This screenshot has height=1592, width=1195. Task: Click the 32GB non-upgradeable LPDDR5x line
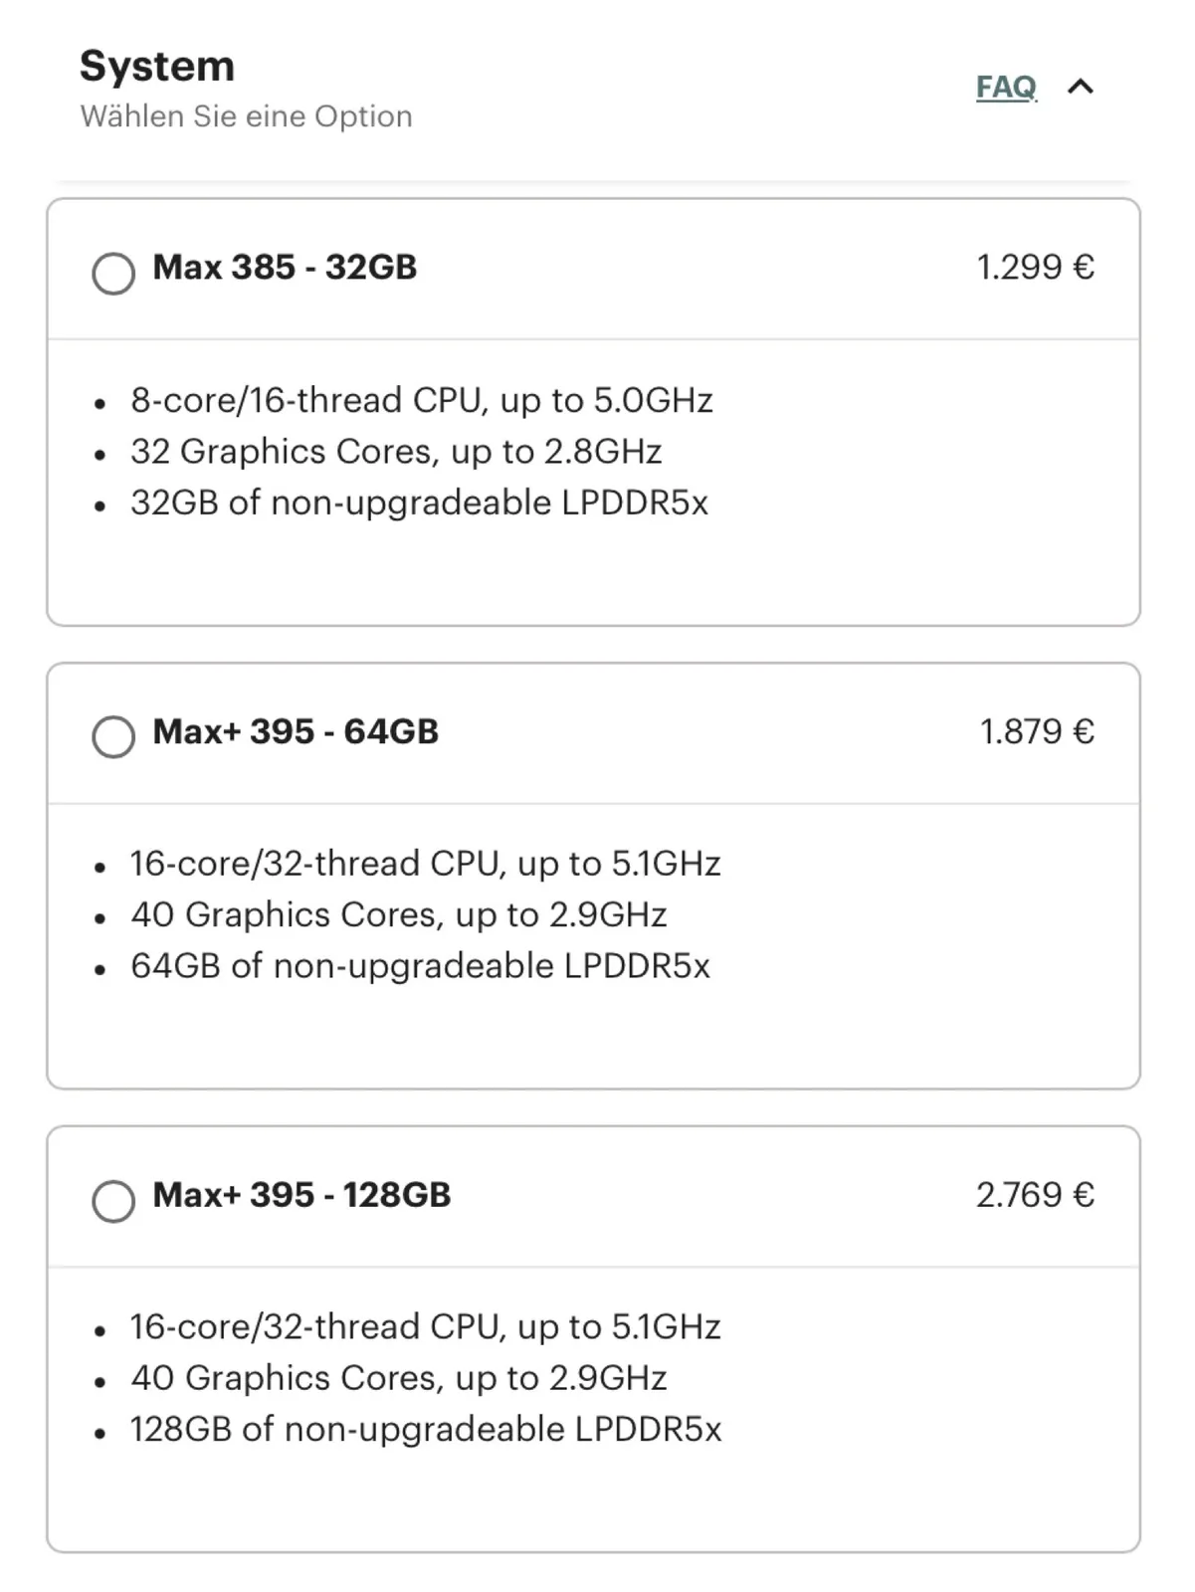pos(419,503)
